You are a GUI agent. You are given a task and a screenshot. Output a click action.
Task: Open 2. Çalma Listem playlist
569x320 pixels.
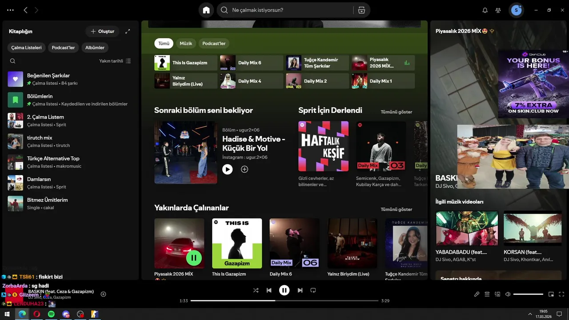70,120
